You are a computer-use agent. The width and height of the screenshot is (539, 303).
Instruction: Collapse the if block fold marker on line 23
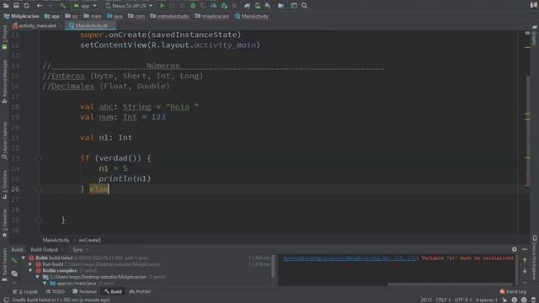[x=39, y=158]
